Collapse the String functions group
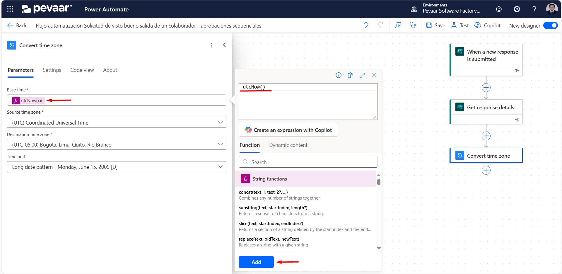The height and width of the screenshot is (274, 562). [x=305, y=179]
